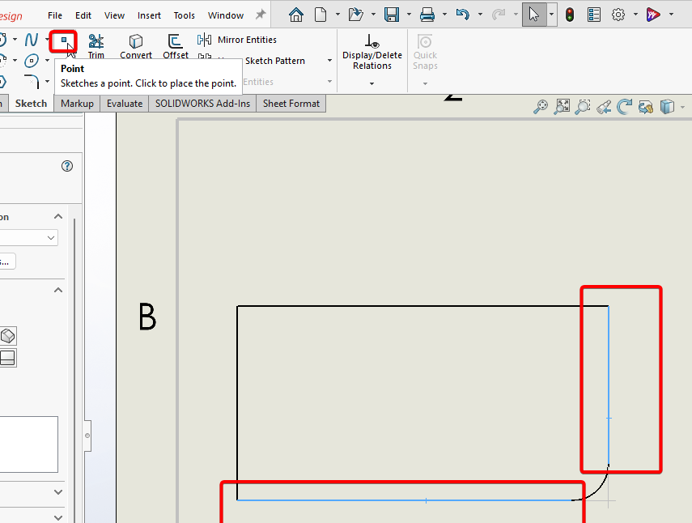Expand the section below the list box
Screen dimensions: 692x523
57,491
